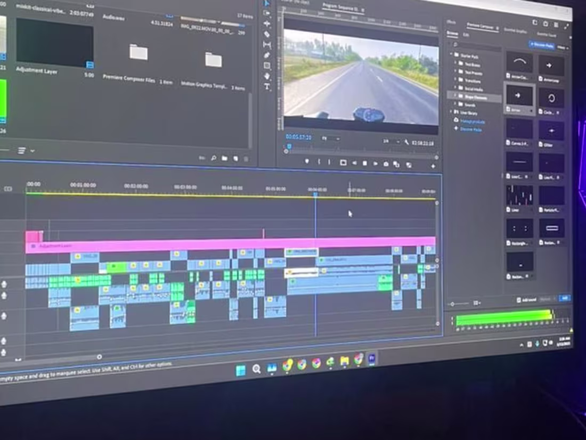Select the Track Select Forward tool
The height and width of the screenshot is (440, 586).
pyautogui.click(x=267, y=13)
